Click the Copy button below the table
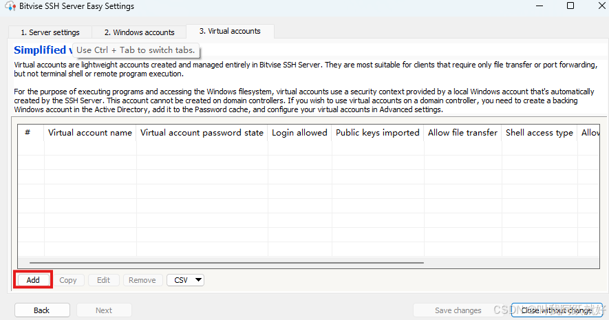Image resolution: width=609 pixels, height=320 pixels. coord(68,280)
